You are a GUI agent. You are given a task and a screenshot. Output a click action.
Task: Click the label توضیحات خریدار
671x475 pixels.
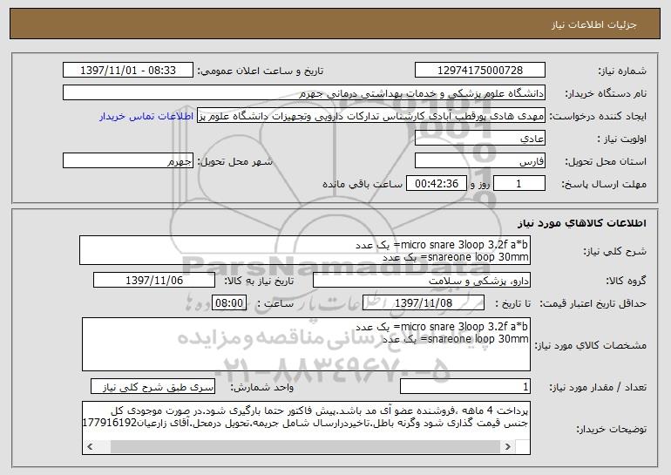[x=611, y=428]
